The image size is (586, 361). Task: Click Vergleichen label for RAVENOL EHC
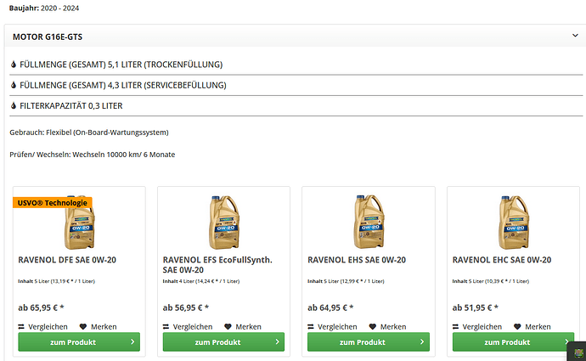pyautogui.click(x=482, y=327)
